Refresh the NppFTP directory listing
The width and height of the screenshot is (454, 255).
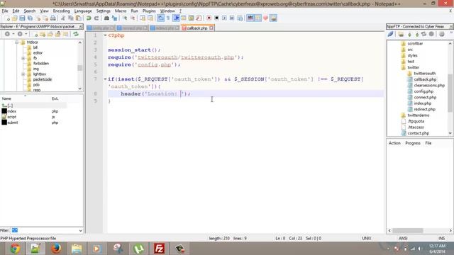[424, 34]
